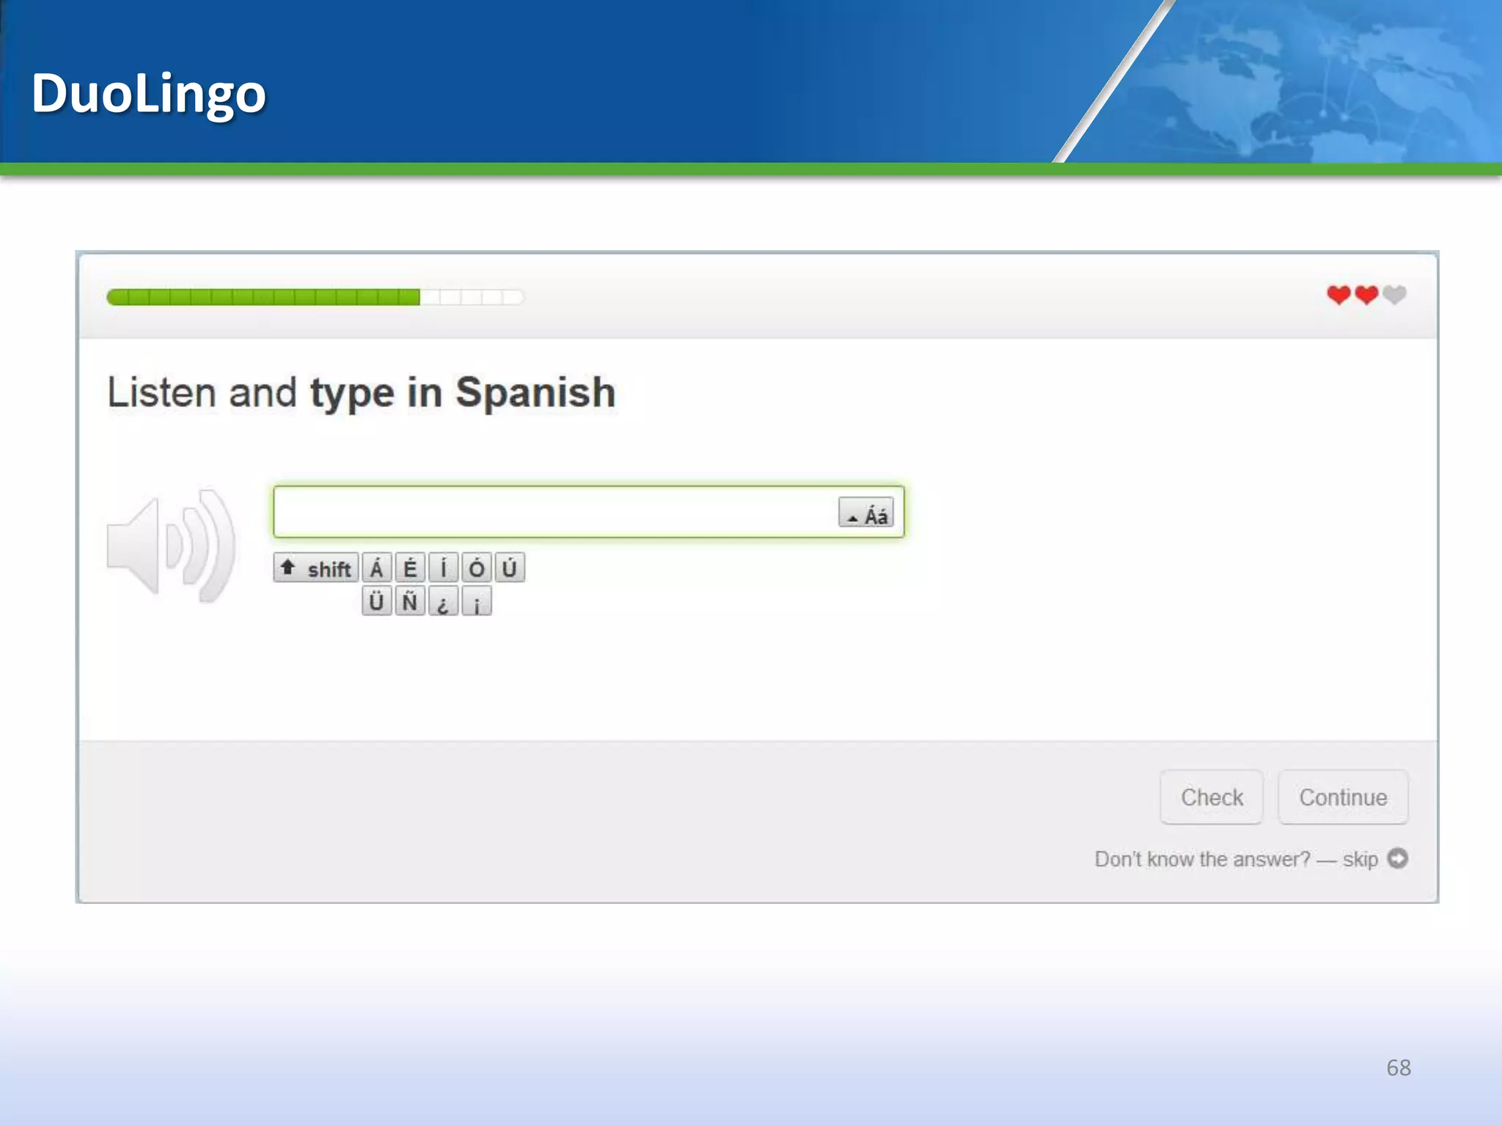The image size is (1502, 1126).
Task: Click the first red heart
Action: [1338, 295]
